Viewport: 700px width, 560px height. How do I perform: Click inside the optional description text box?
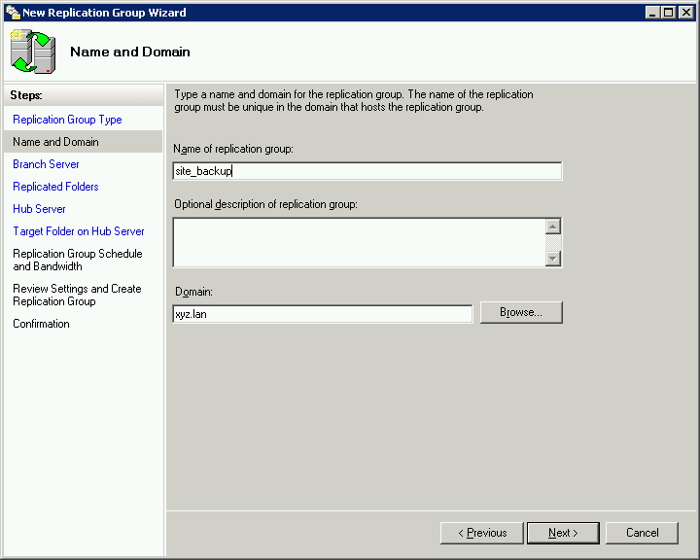click(358, 242)
